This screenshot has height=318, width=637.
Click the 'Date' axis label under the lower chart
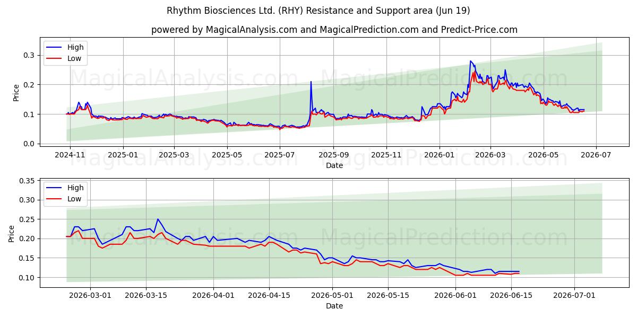point(334,306)
